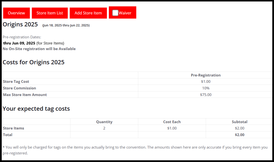
Task: Click the Add Store Item button
Action: click(x=88, y=13)
